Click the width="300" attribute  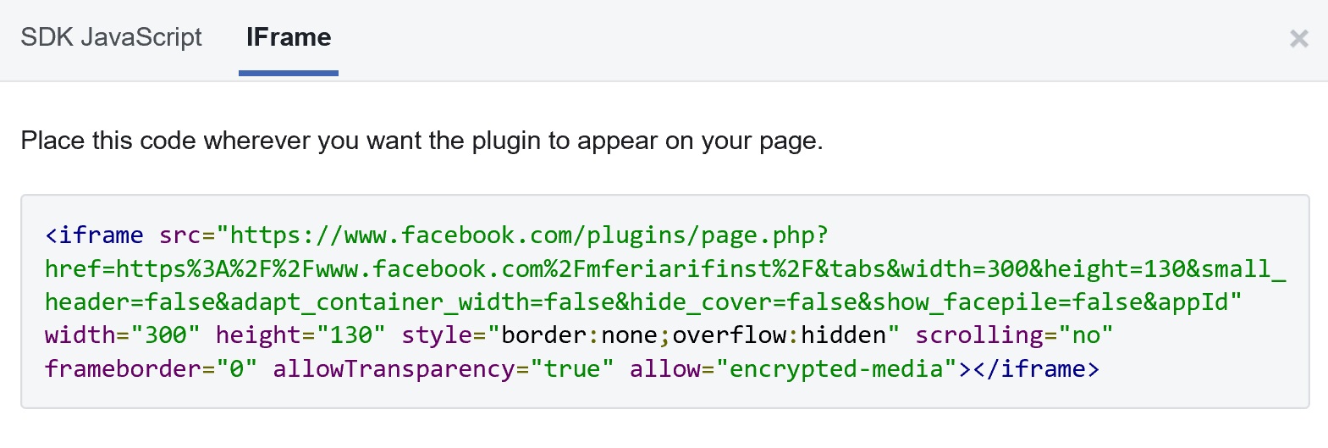(x=122, y=335)
